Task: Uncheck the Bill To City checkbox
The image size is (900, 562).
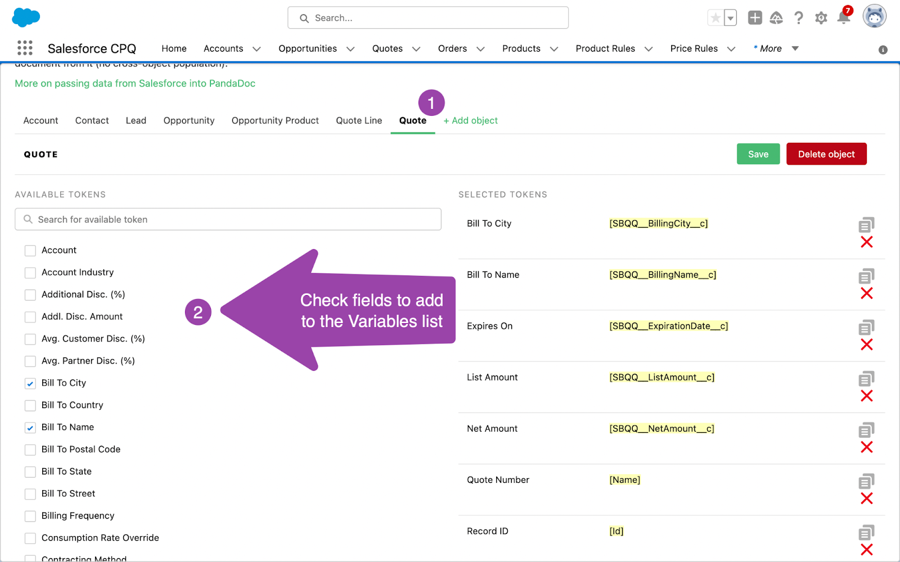Action: click(x=30, y=383)
